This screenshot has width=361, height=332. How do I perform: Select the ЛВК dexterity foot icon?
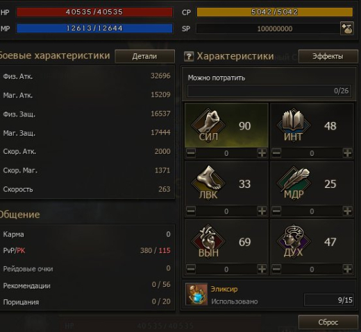[x=208, y=182]
